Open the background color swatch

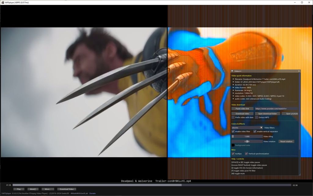coord(233,145)
